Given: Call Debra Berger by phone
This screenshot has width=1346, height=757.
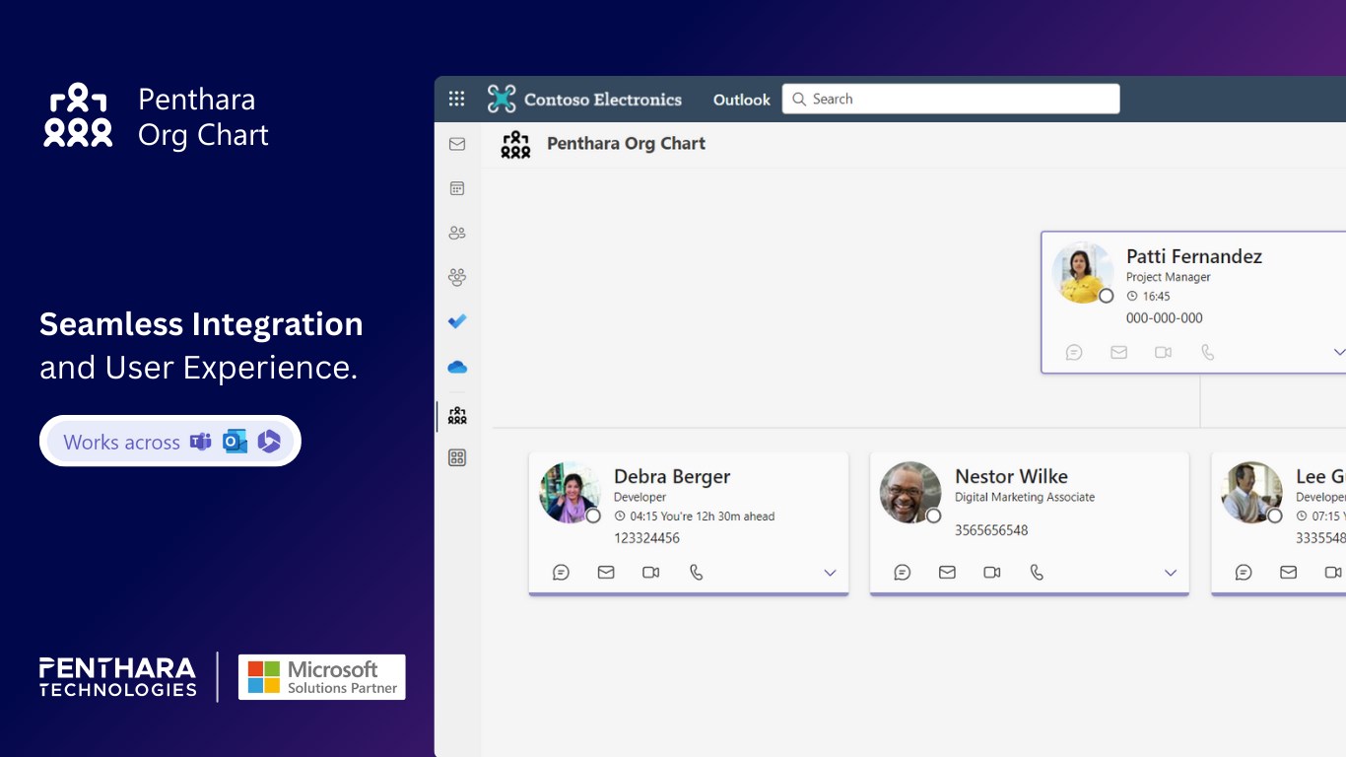Looking at the screenshot, I should [x=696, y=572].
